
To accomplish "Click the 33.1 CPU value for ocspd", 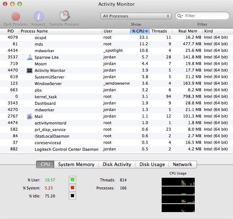I will 143,37.
